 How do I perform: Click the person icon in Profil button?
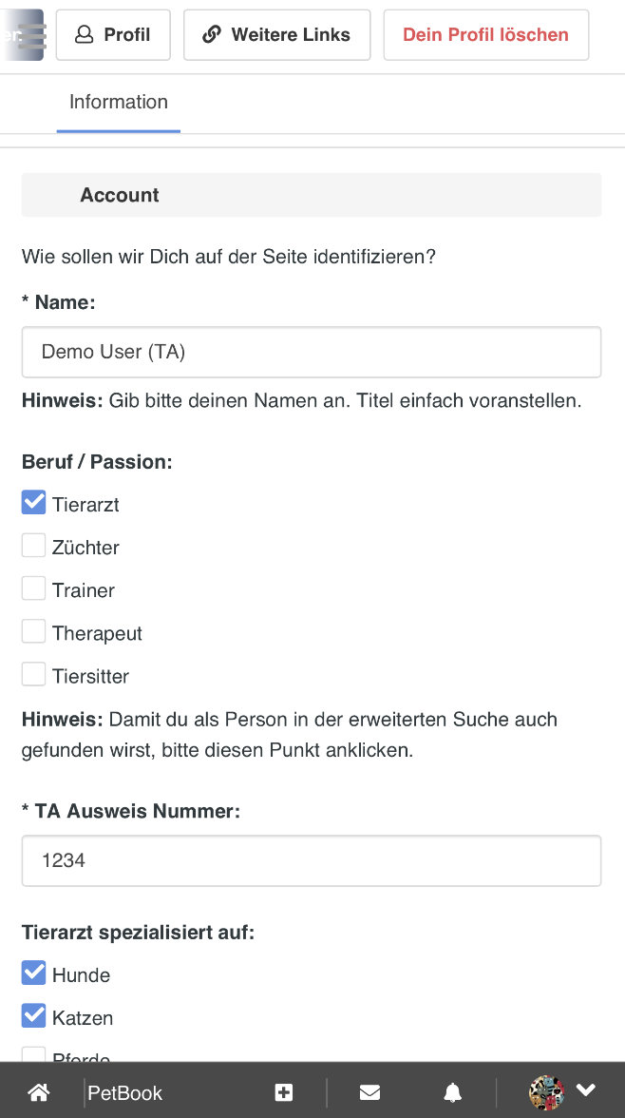tap(85, 34)
